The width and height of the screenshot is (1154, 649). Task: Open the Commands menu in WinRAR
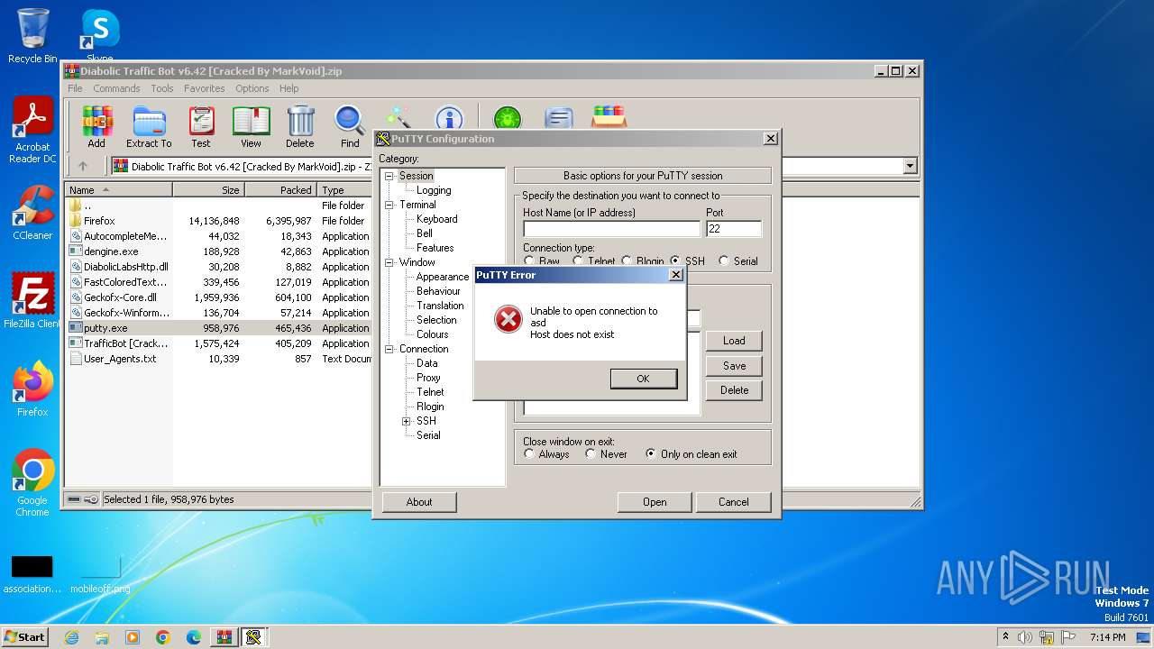point(116,88)
